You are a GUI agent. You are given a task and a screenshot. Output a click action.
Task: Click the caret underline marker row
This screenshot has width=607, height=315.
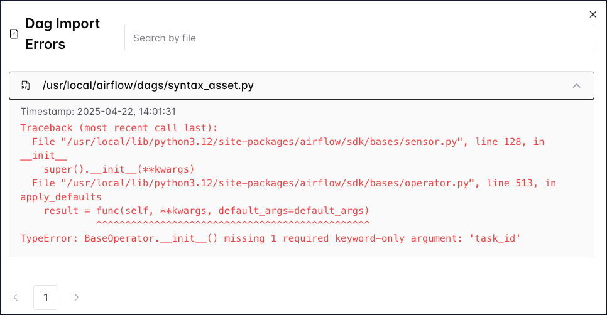232,224
